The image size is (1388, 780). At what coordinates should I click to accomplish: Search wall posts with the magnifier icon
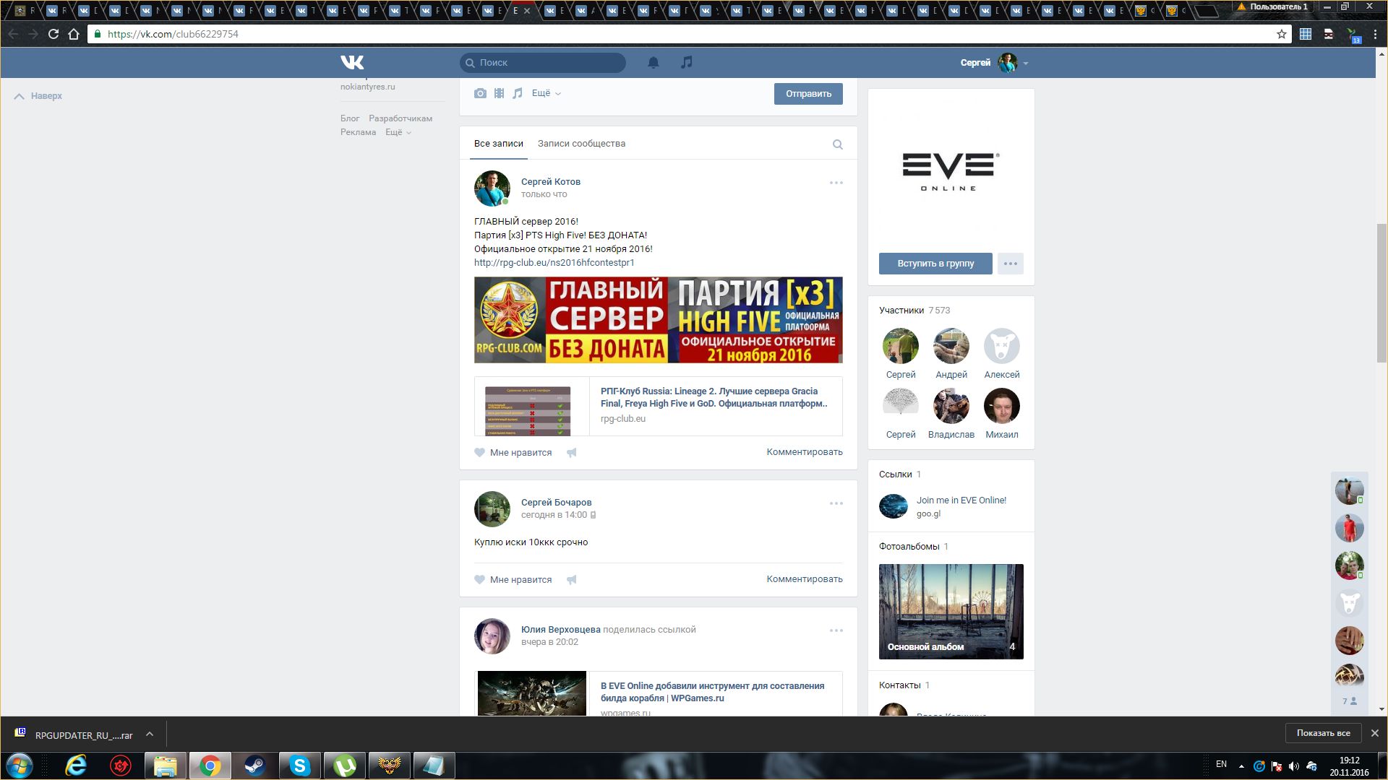pyautogui.click(x=837, y=144)
